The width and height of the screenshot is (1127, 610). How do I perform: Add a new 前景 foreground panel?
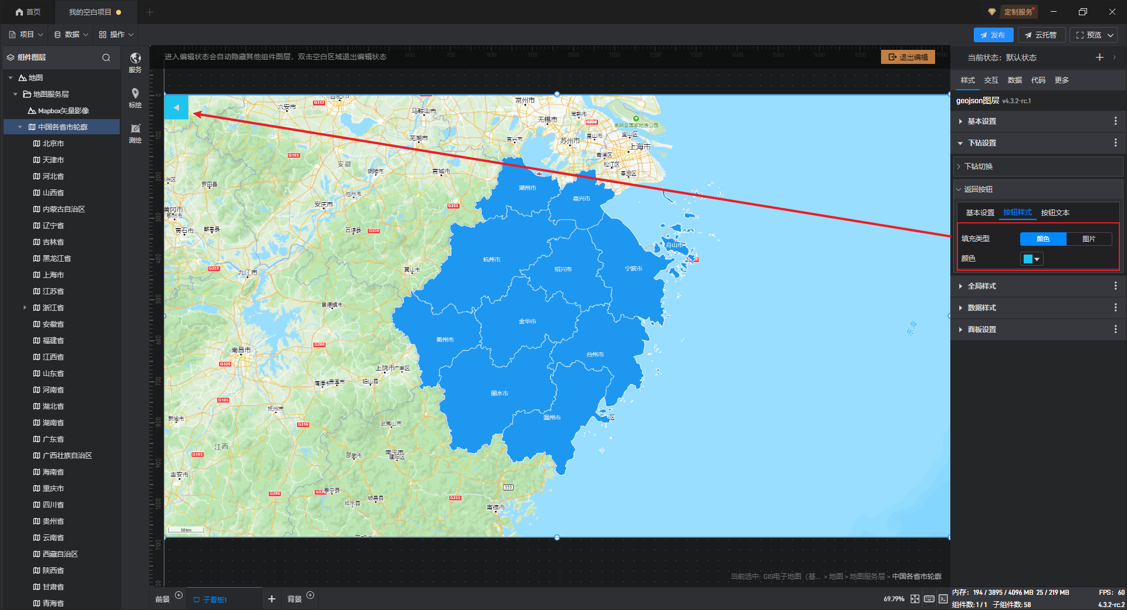[179, 595]
